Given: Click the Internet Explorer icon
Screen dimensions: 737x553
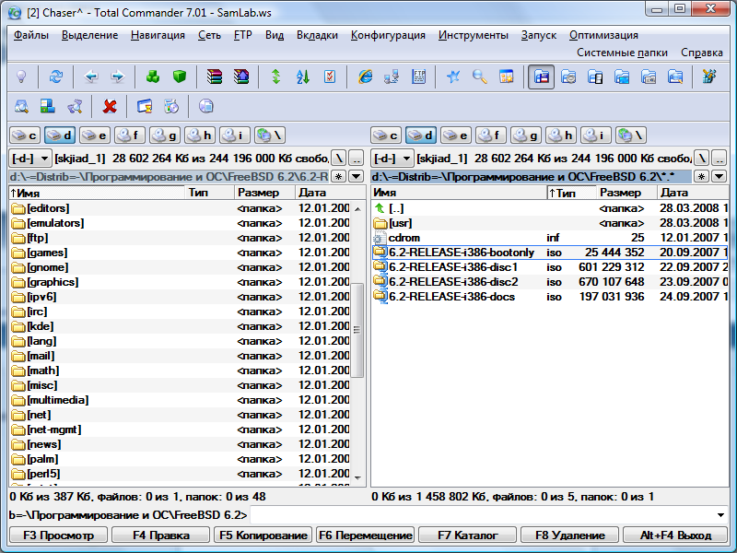Looking at the screenshot, I should click(365, 76).
